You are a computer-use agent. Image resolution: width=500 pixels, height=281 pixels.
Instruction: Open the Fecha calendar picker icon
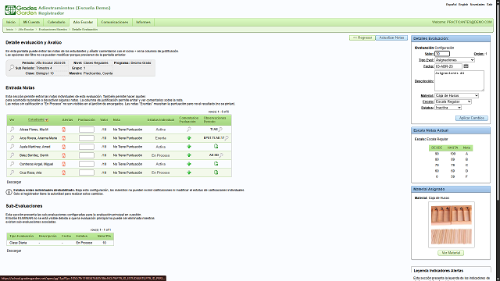466,66
